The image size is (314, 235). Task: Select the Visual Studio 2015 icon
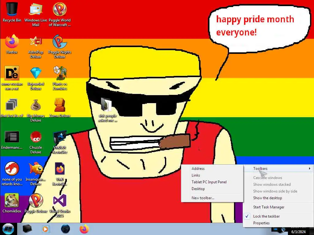click(60, 205)
